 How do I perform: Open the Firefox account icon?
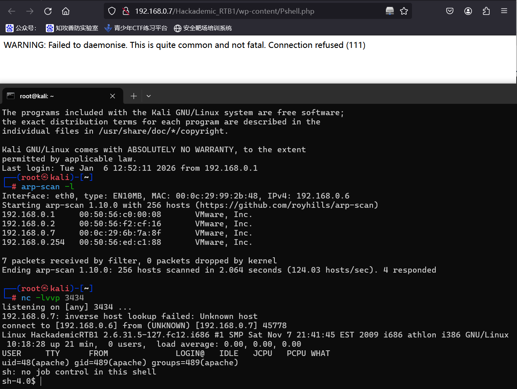(x=468, y=11)
